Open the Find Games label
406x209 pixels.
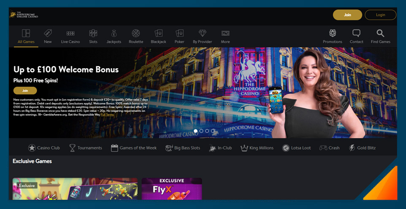click(x=380, y=42)
